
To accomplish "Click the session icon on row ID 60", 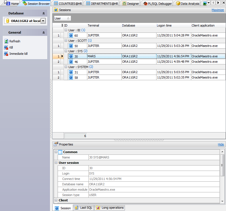I will 71,35.
